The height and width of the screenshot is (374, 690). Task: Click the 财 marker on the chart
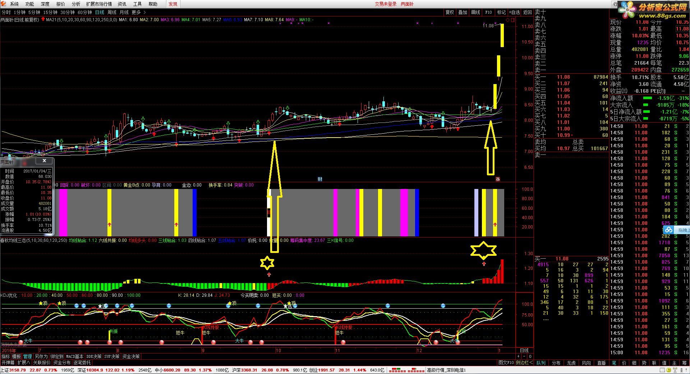[320, 179]
